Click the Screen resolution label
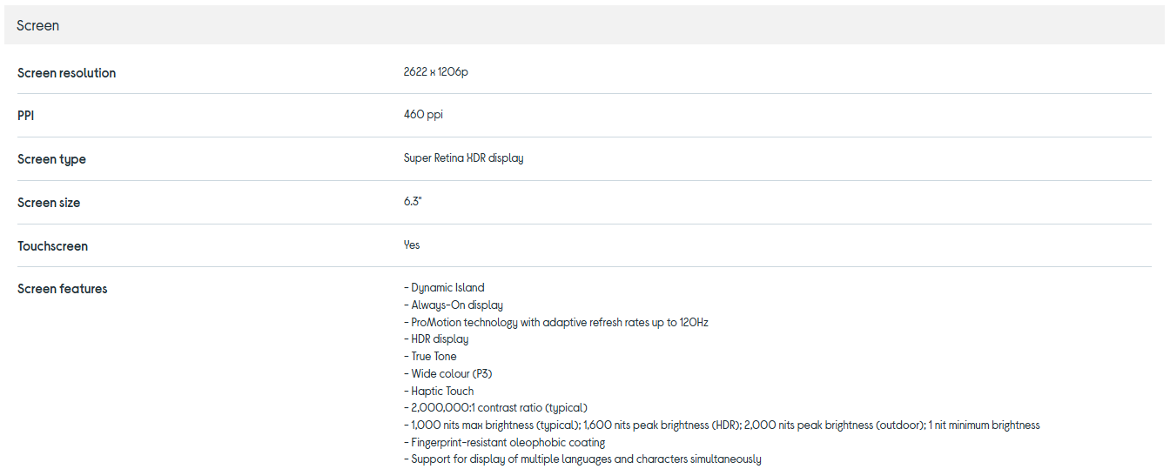Image resolution: width=1170 pixels, height=469 pixels. [66, 73]
